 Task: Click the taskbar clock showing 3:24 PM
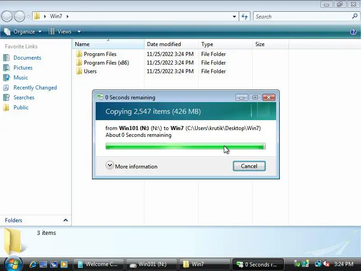(x=343, y=264)
